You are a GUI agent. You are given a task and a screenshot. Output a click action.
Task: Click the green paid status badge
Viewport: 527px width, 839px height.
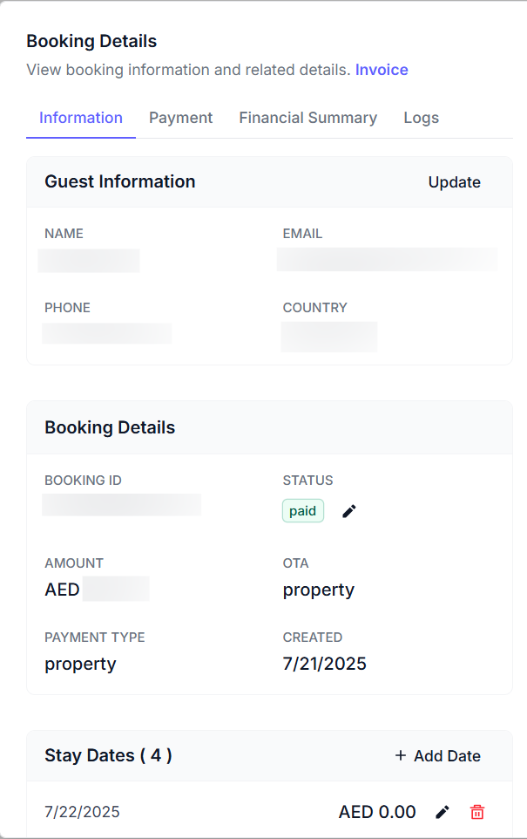[x=302, y=511]
